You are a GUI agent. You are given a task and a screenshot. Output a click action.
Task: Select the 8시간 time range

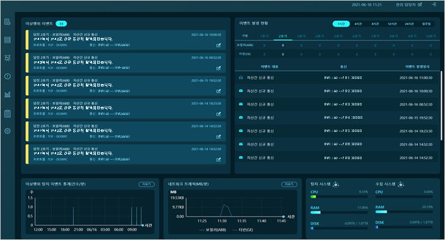point(375,24)
